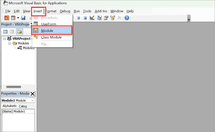Click View Code icon in Project pane
The image size is (215, 132).
(x=5, y=32)
